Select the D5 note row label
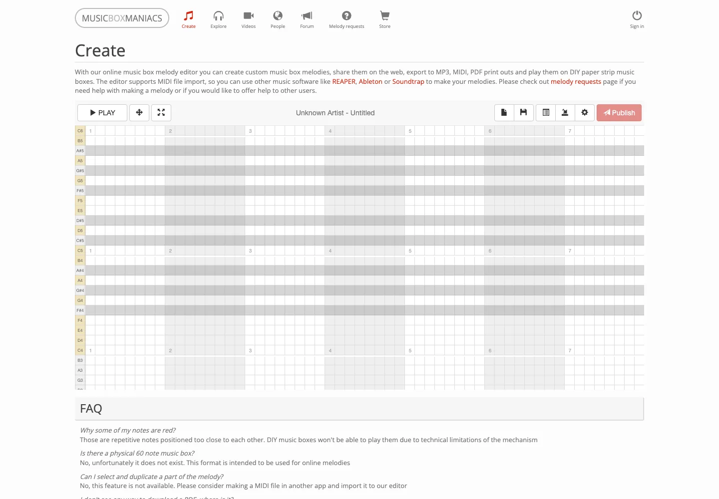The height and width of the screenshot is (499, 719). [x=80, y=231]
